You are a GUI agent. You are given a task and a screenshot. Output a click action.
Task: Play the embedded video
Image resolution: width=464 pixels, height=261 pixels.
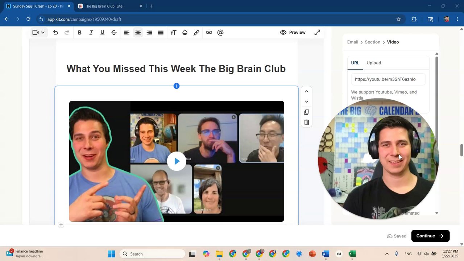click(x=177, y=161)
